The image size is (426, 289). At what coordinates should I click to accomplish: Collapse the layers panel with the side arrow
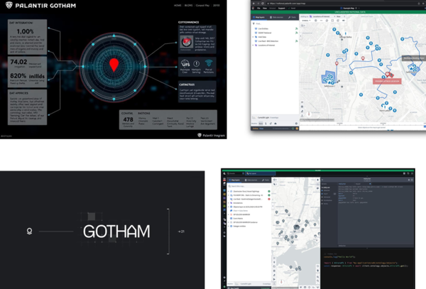click(x=300, y=36)
